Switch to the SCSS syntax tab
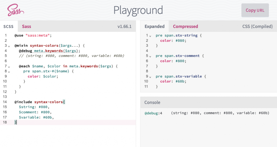The height and width of the screenshot is (147, 277). tap(8, 26)
